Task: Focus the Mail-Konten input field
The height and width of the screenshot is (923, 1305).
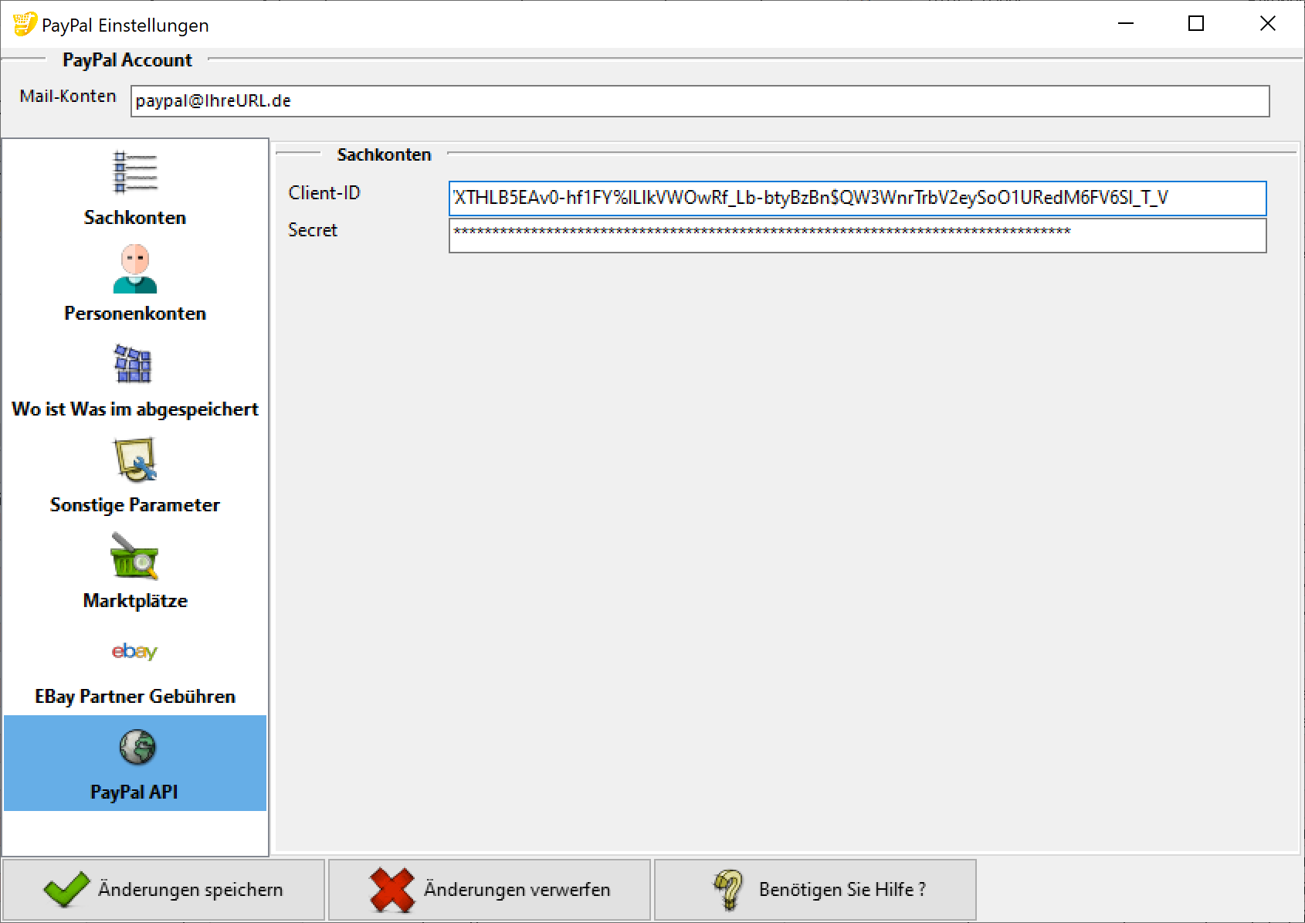Action: 700,101
